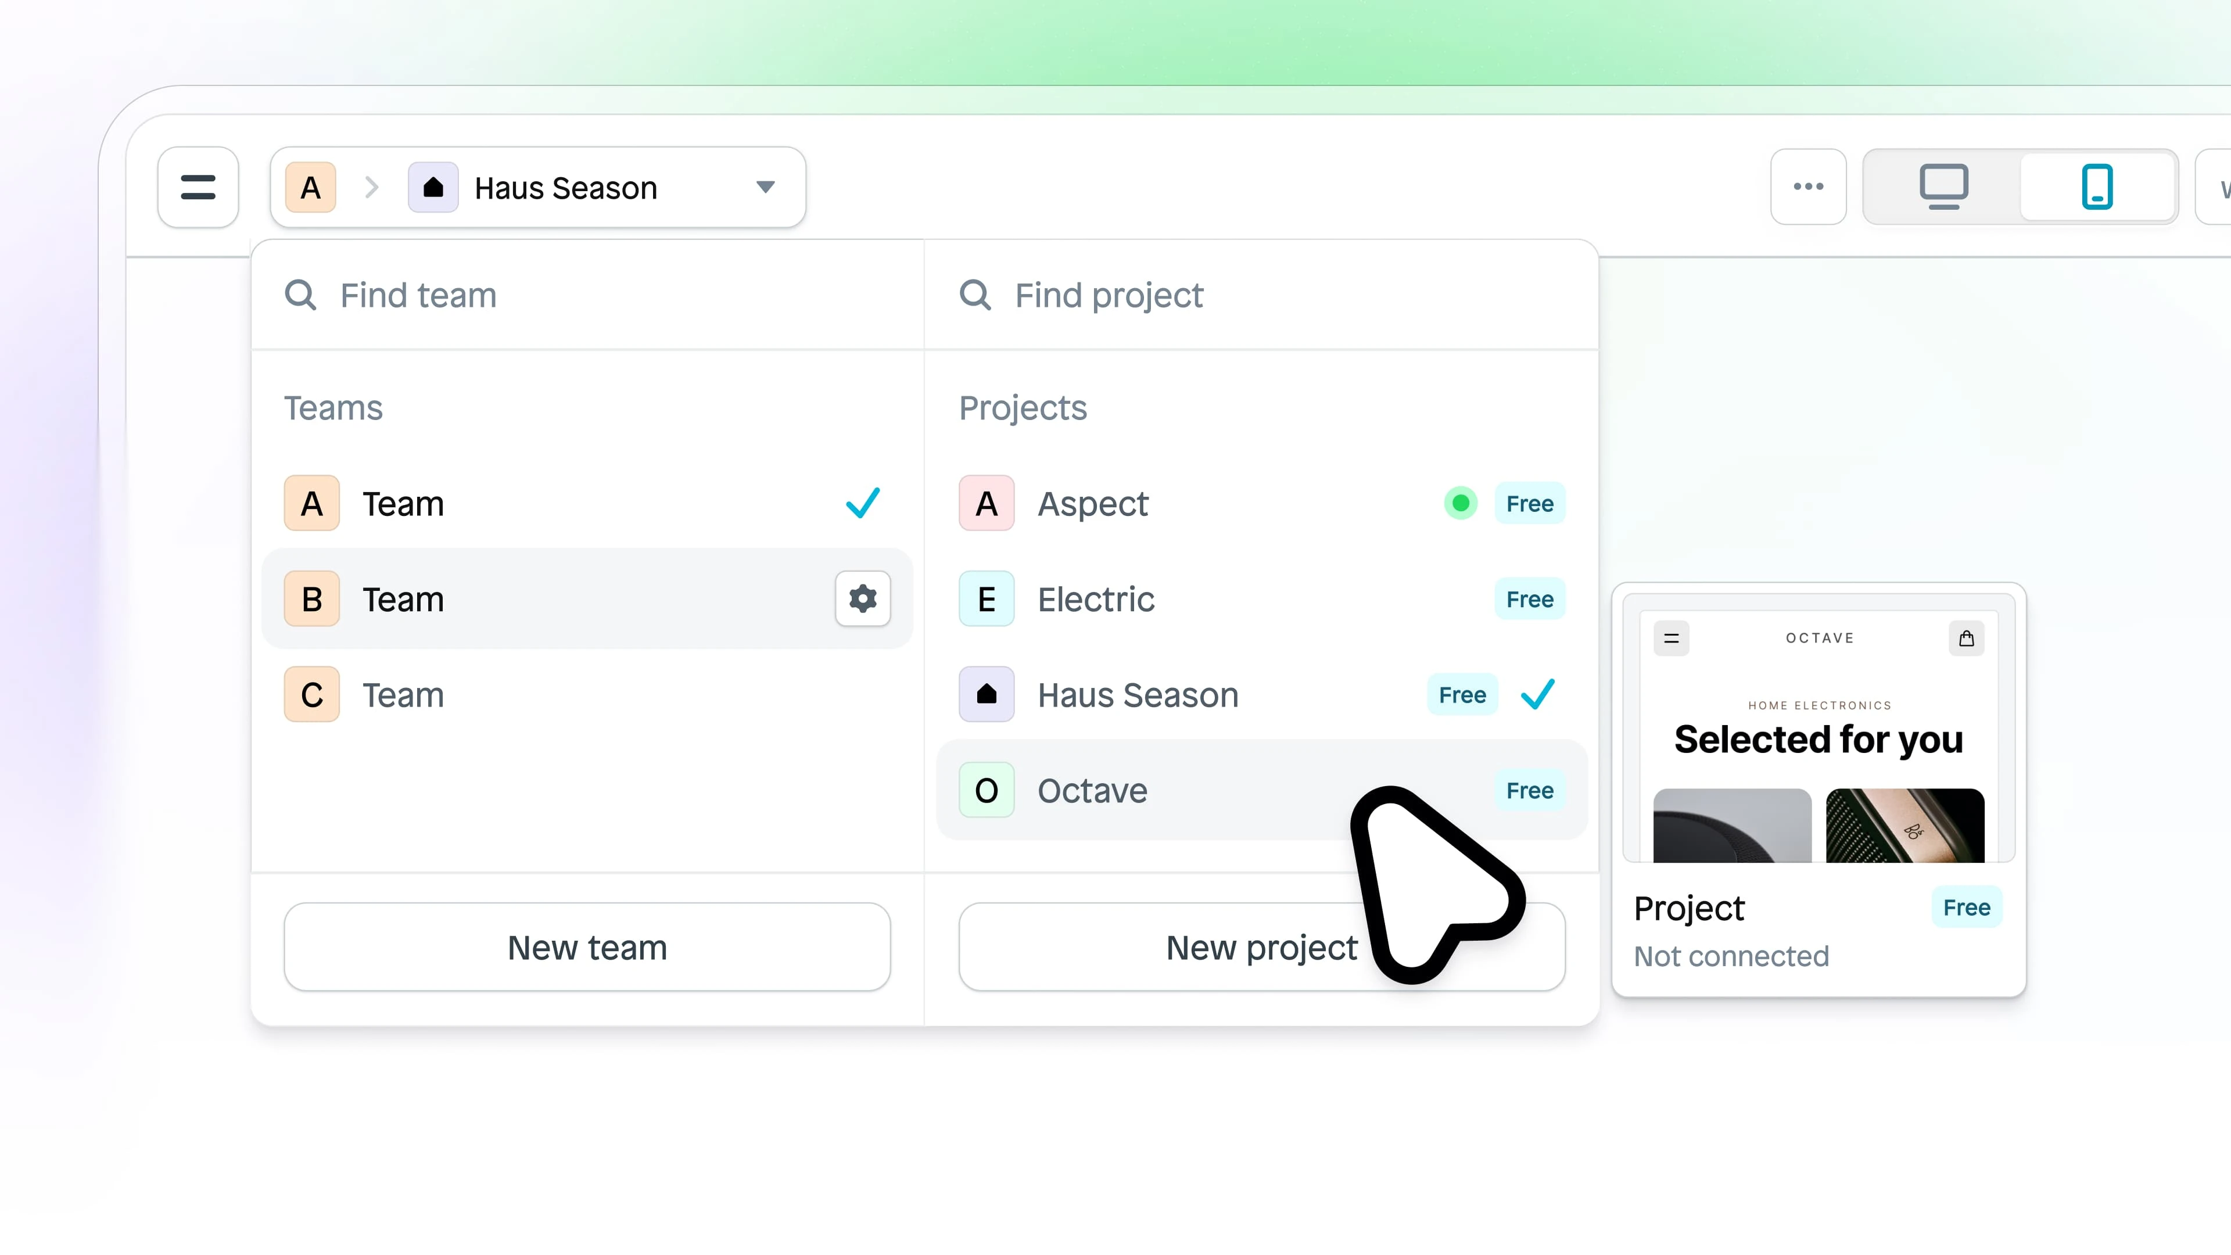Open Team B settings gear
Viewport: 2231px width, 1255px height.
point(863,598)
